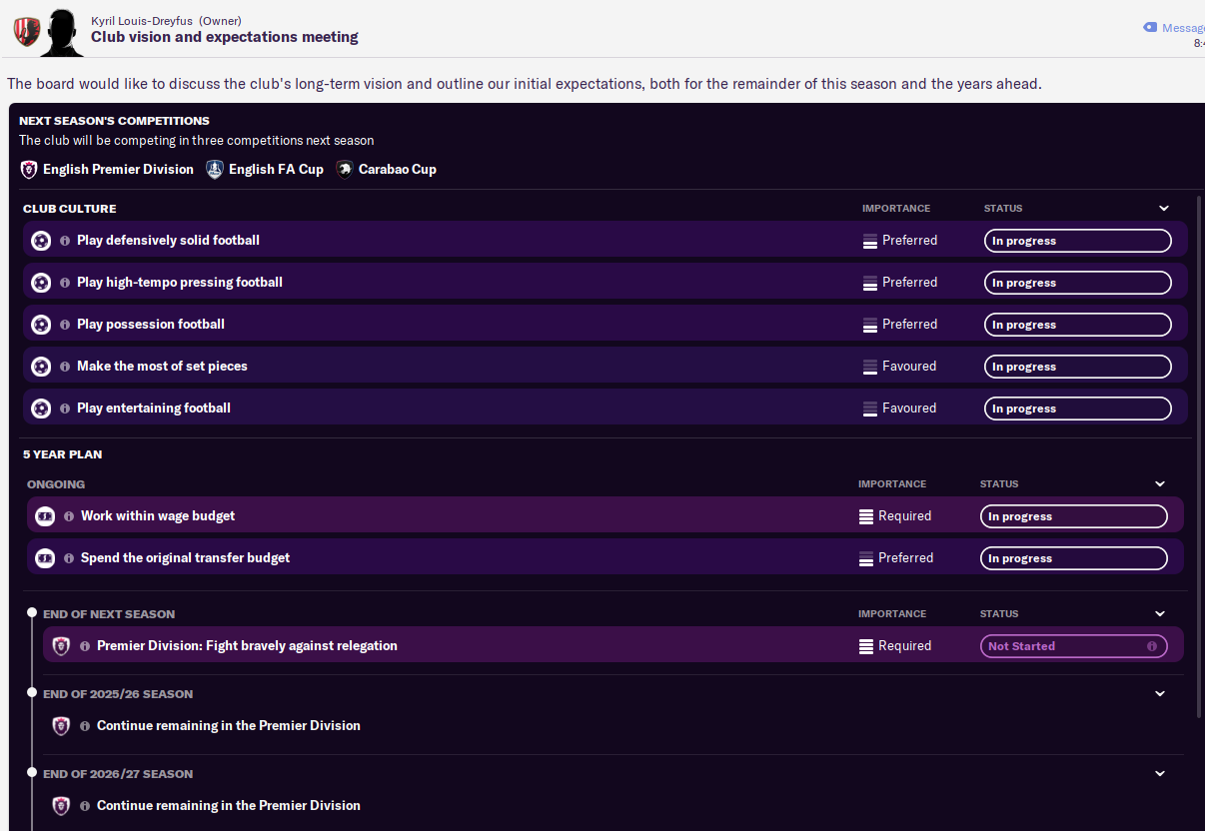Click the football icon for Play entertaining football
Screen dimensions: 1205x831
click(x=41, y=409)
